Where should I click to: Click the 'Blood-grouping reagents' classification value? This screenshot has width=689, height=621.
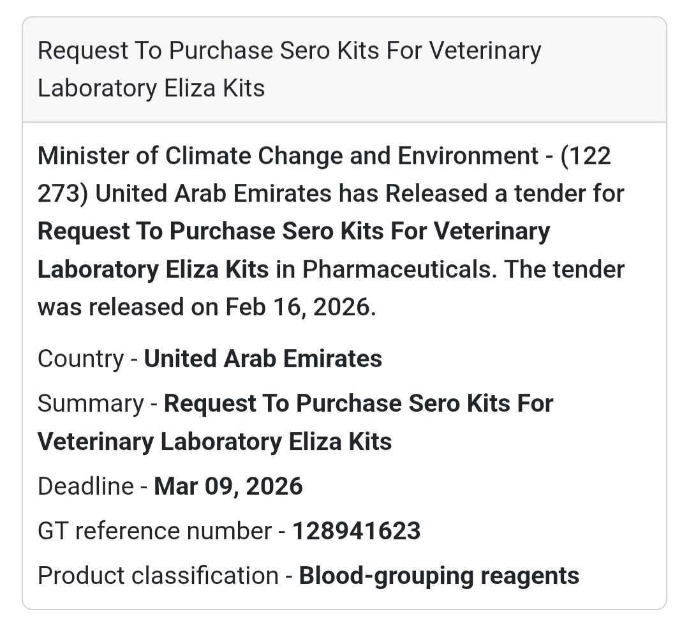tap(439, 576)
